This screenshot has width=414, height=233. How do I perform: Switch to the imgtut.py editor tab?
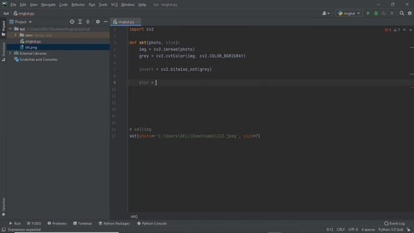tap(126, 22)
